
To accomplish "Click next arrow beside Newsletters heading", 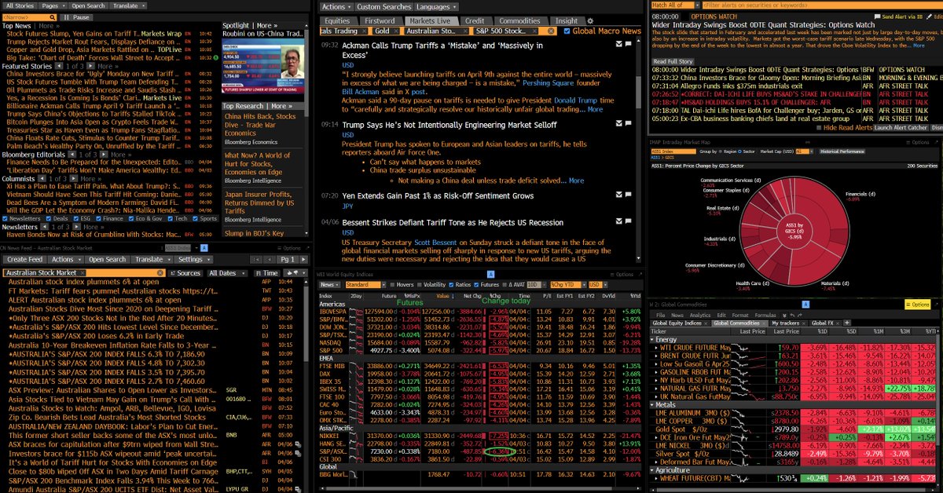I will tap(77, 227).
